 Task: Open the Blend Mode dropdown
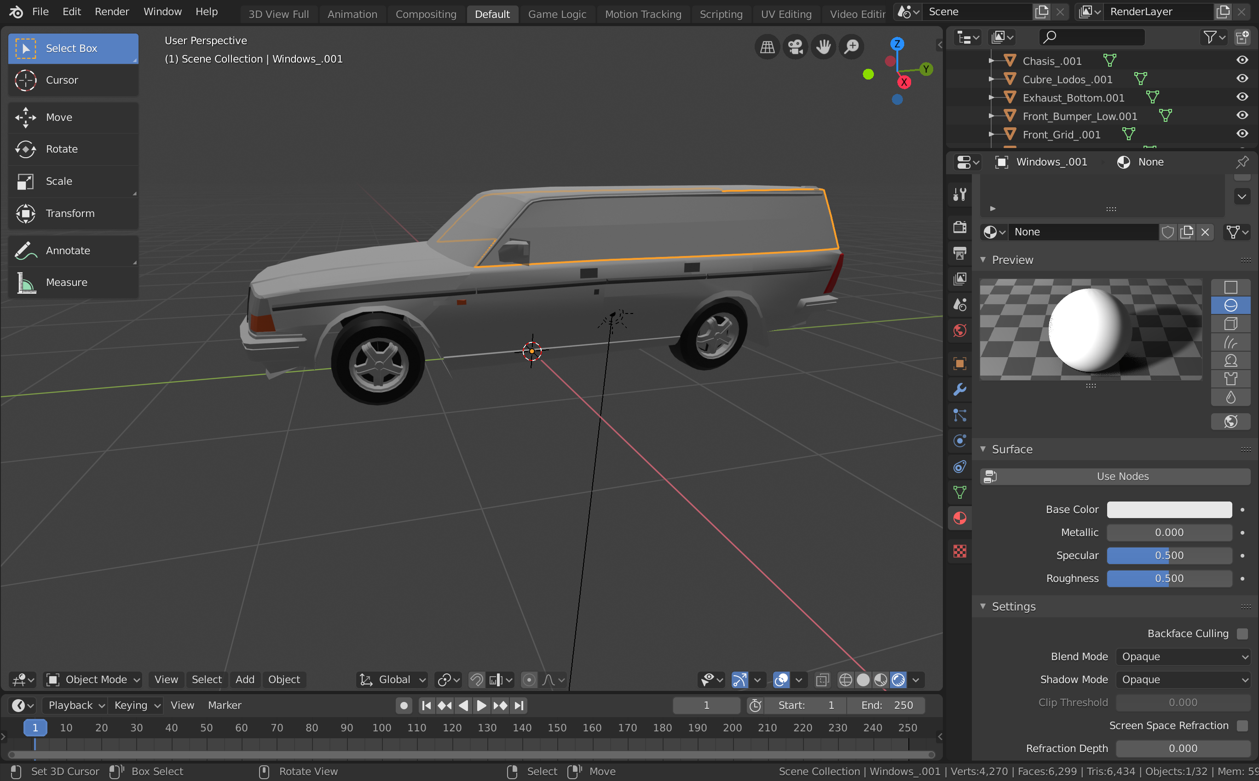[1182, 657]
